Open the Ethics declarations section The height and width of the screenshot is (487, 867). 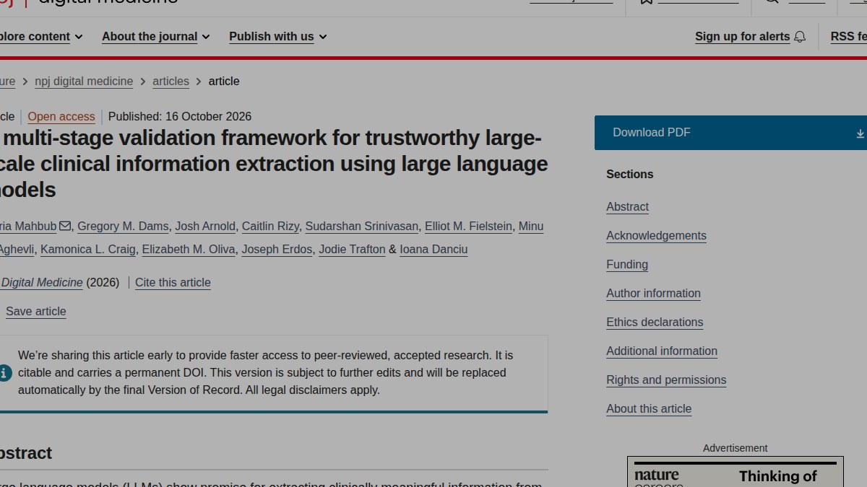pyautogui.click(x=655, y=323)
